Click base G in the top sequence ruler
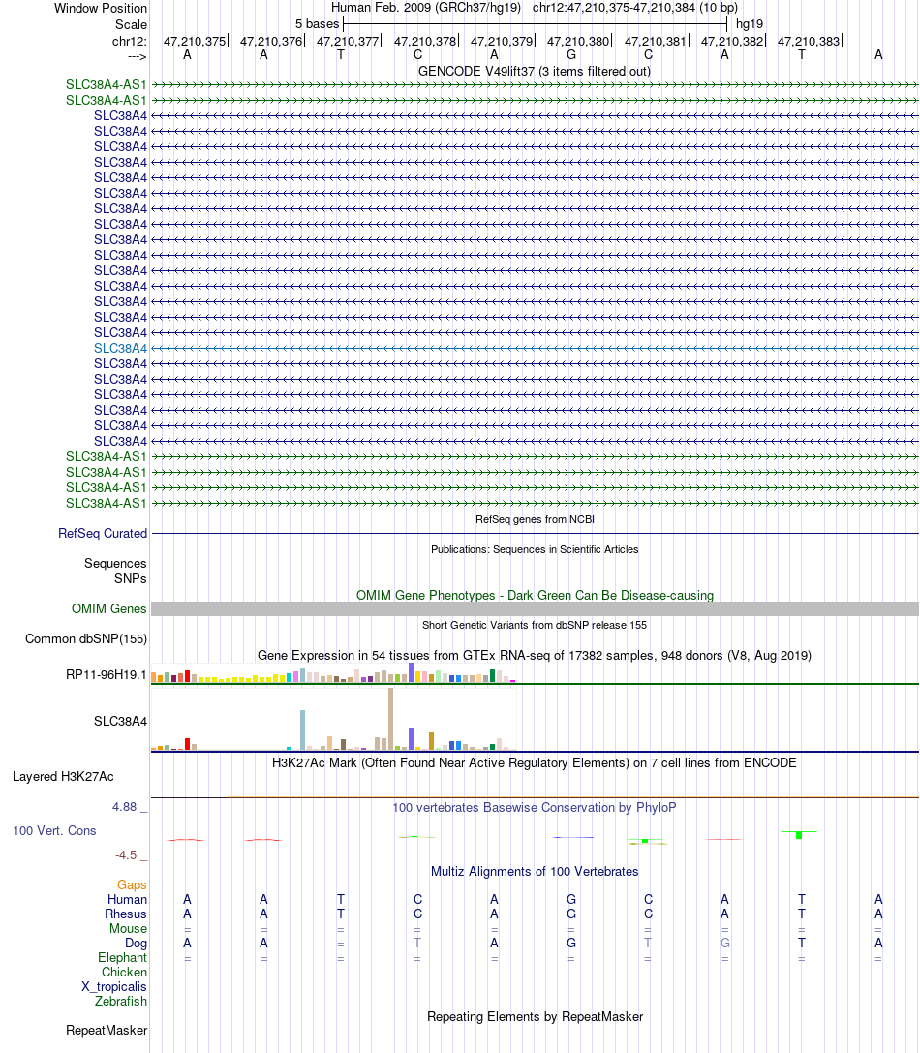The height and width of the screenshot is (1053, 920). 571,55
